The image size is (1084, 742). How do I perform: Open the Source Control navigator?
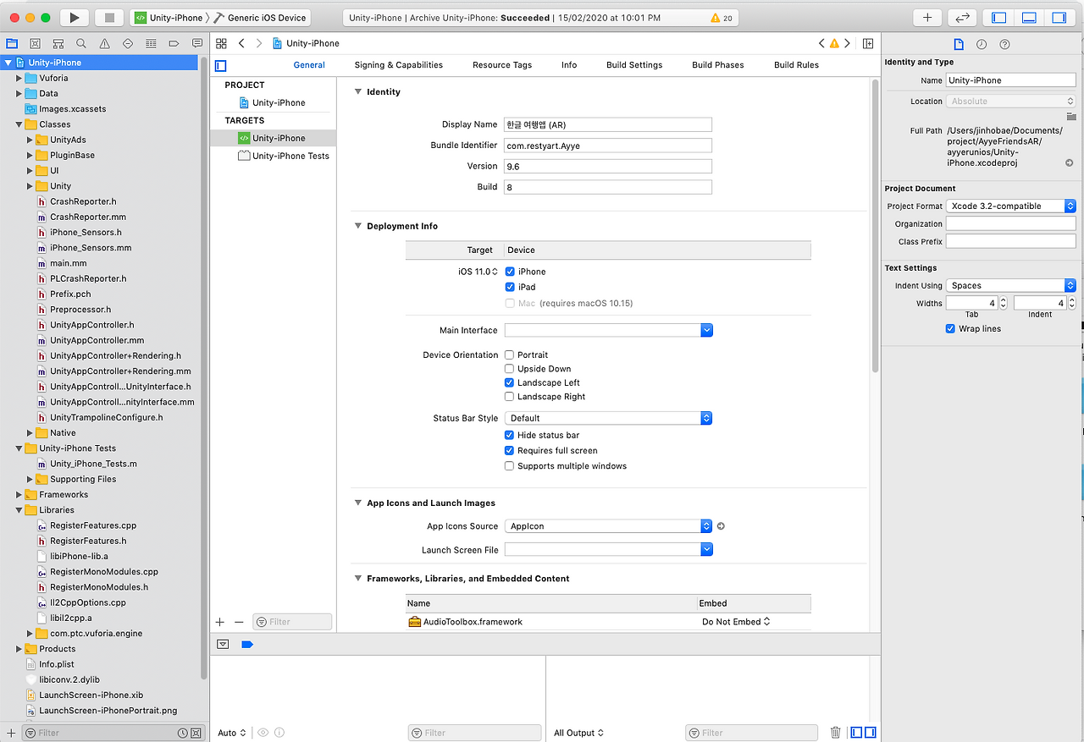(35, 43)
